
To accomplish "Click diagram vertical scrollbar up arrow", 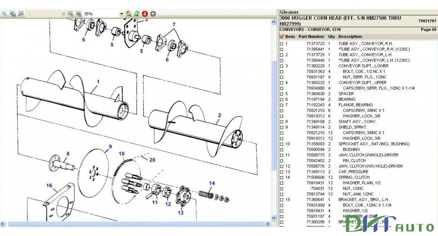I will (x=274, y=22).
